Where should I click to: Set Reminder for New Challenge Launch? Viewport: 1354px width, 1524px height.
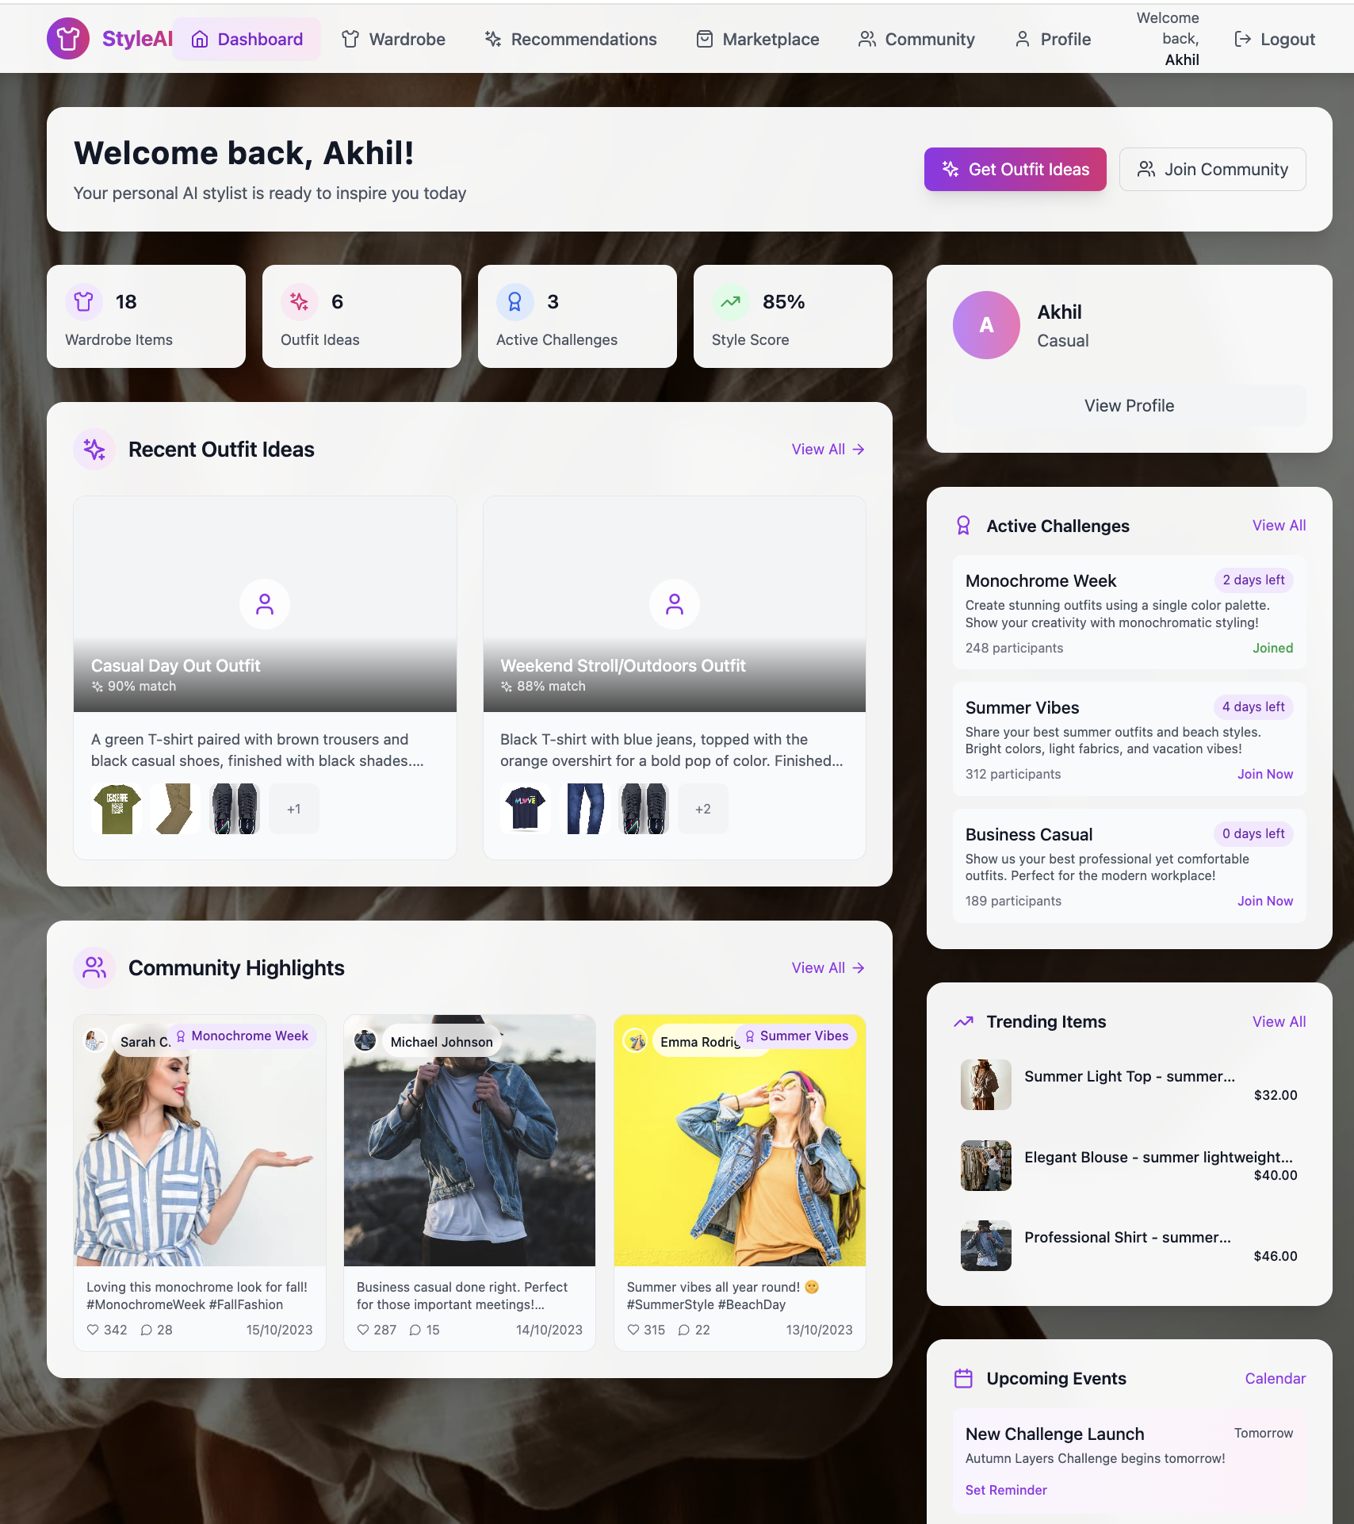[x=1006, y=1490]
